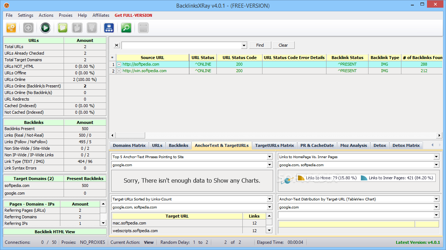Open the Settings menu
Viewport: 446px width, 250px height.
26,15
